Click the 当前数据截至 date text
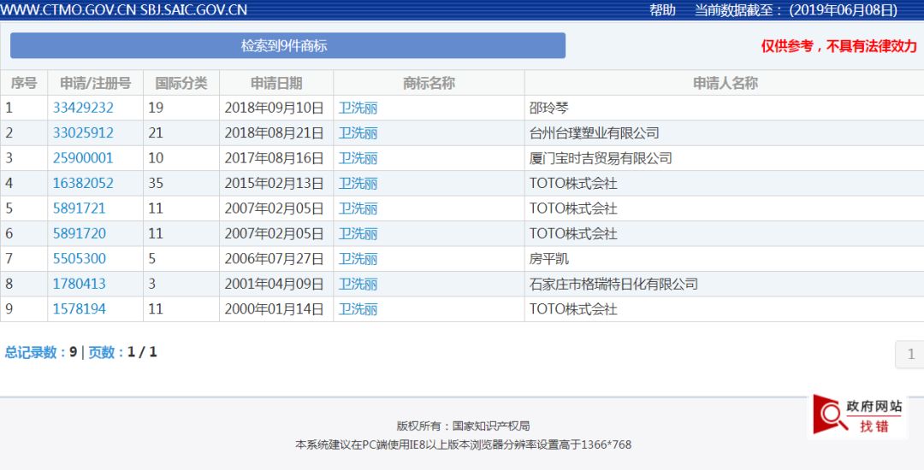 click(797, 10)
